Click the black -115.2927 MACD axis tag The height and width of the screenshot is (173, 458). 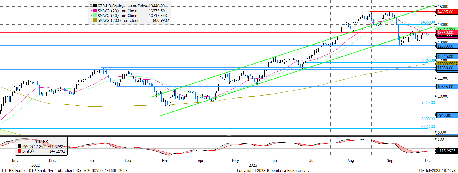click(x=447, y=151)
